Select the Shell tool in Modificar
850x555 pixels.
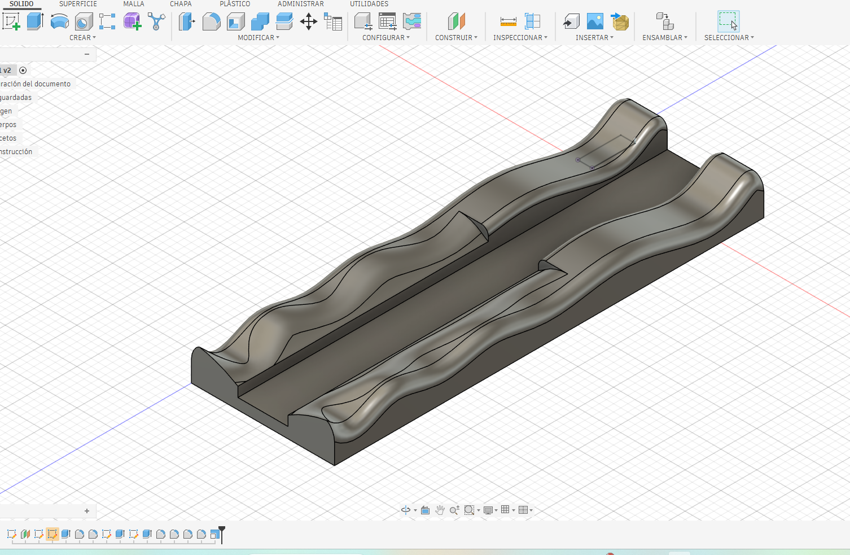click(236, 21)
